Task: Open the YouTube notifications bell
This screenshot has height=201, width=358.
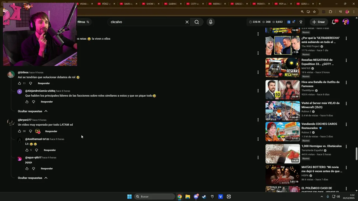Action: point(334,22)
